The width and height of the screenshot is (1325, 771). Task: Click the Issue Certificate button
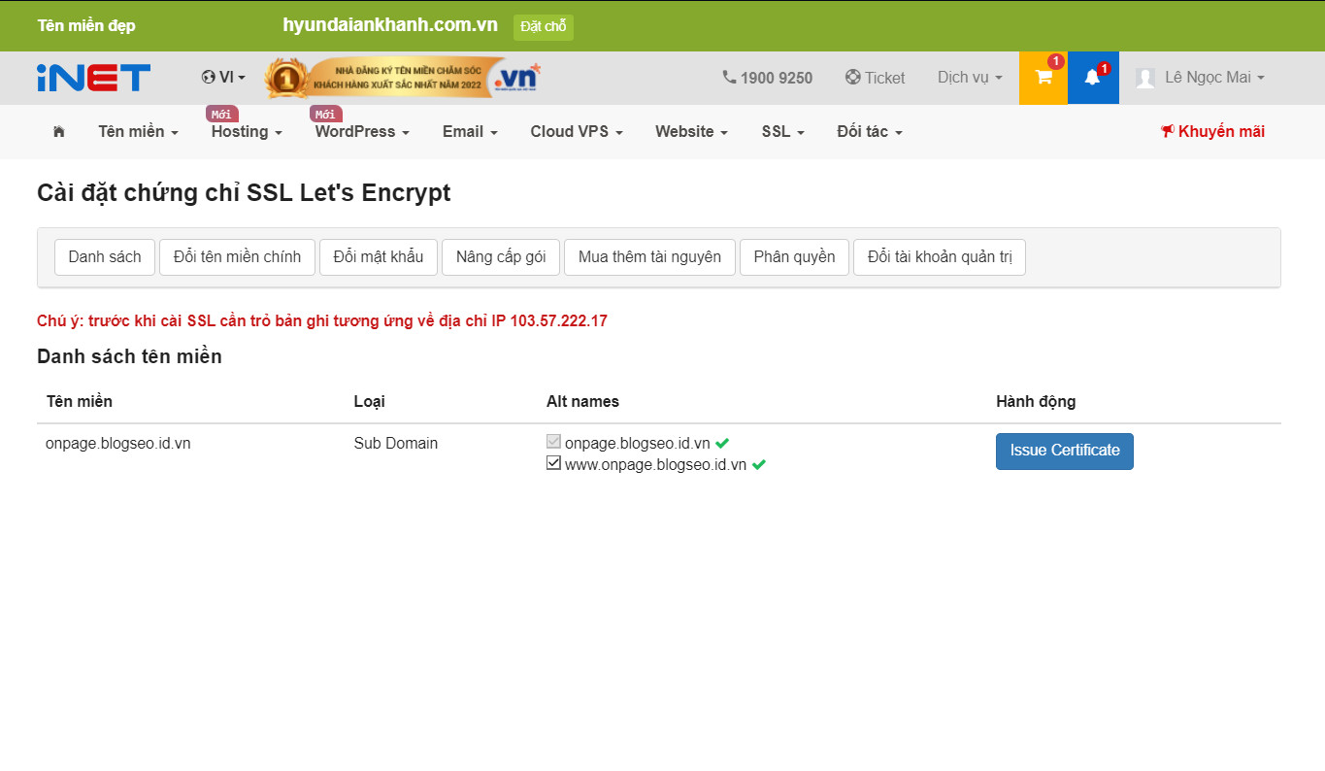point(1064,451)
